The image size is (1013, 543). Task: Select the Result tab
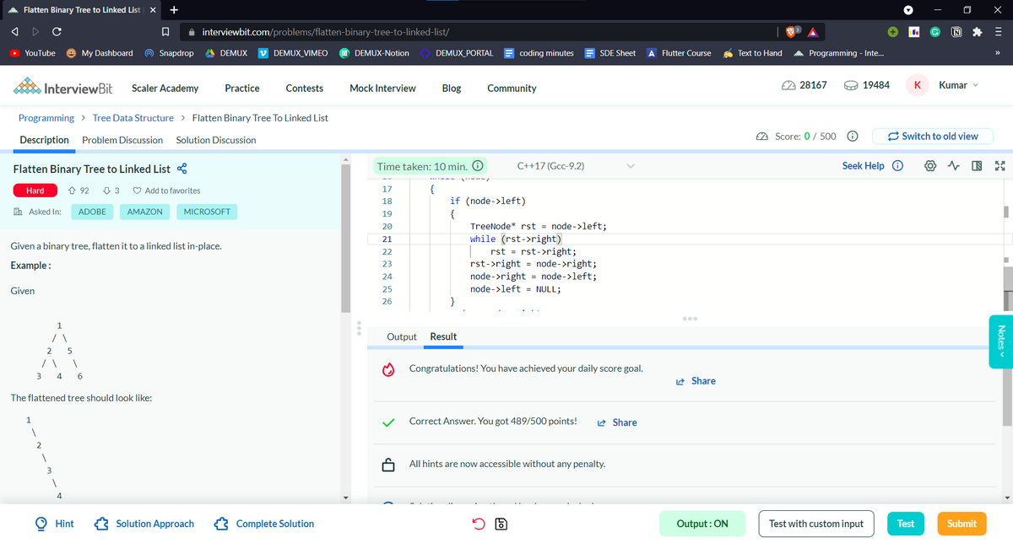click(443, 336)
